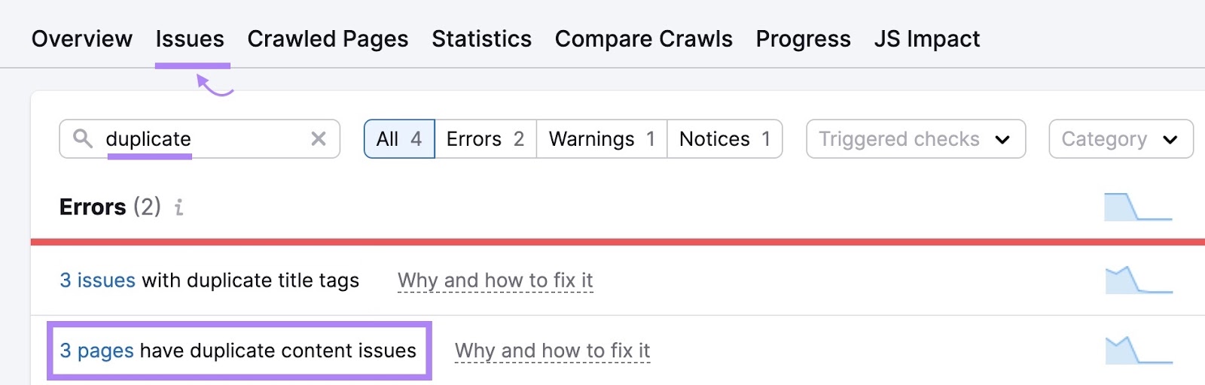The width and height of the screenshot is (1205, 385).
Task: Open the JS Impact tab
Action: 926,39
